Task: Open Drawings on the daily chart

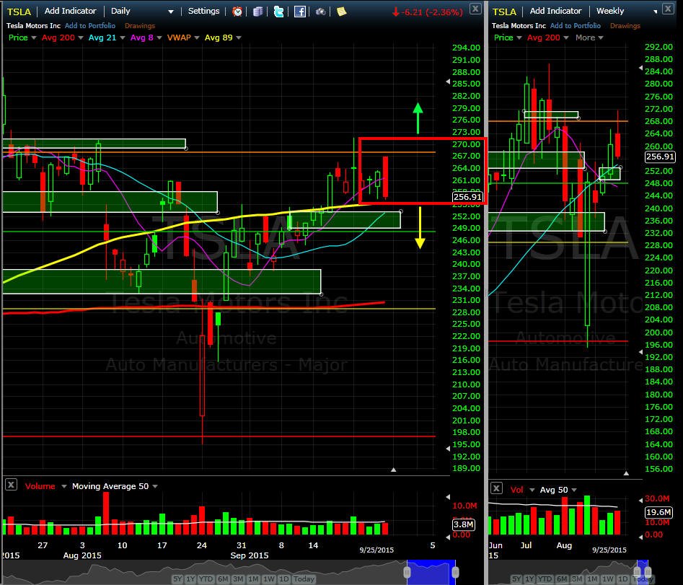Action: (140, 26)
